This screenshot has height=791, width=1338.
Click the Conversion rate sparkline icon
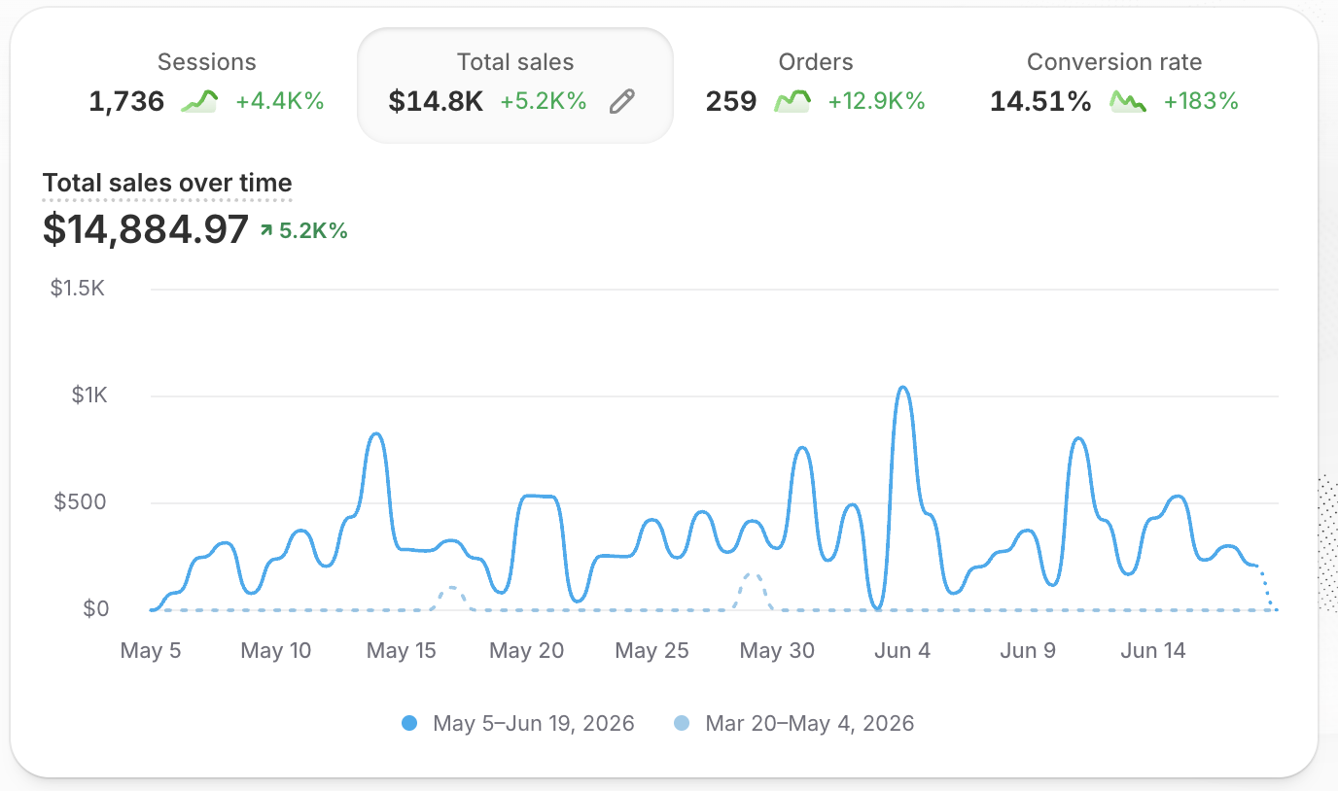coord(1128,101)
